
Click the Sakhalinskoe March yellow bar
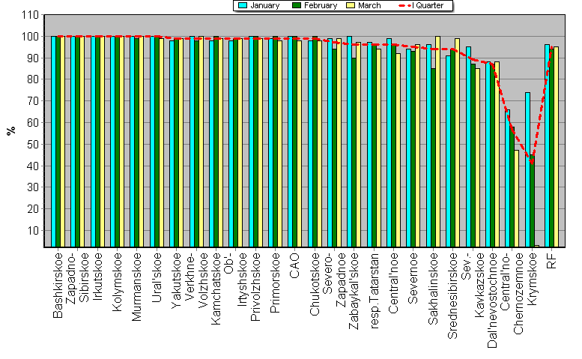point(437,142)
